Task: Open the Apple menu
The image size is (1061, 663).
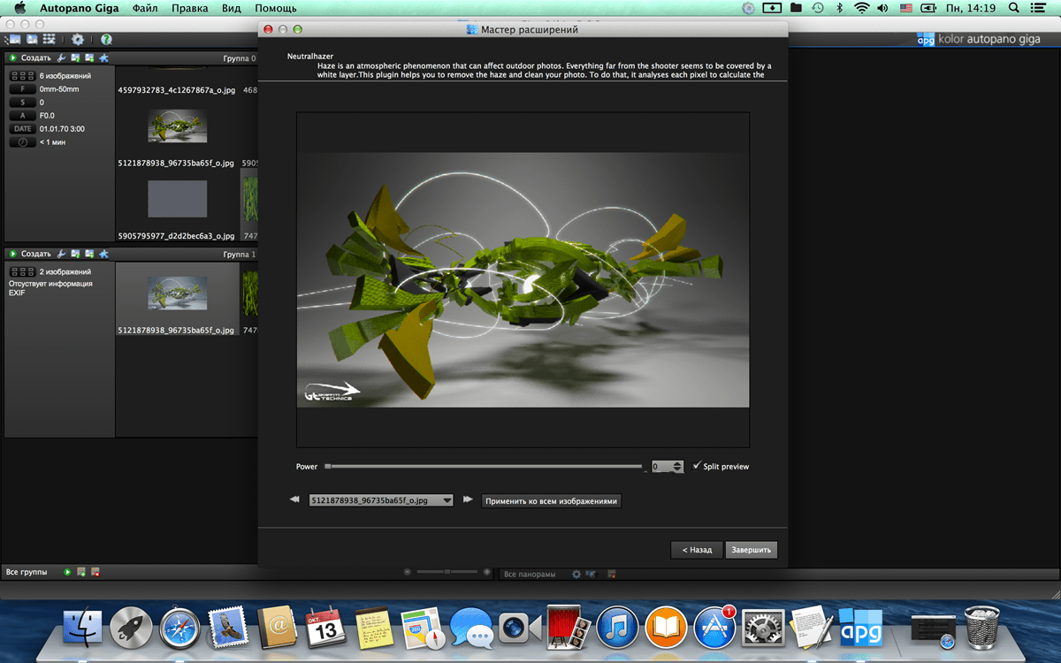Action: [x=19, y=8]
